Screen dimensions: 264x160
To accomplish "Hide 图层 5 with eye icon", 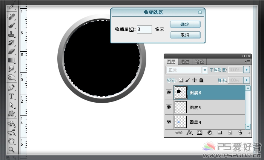I will coord(169,107).
